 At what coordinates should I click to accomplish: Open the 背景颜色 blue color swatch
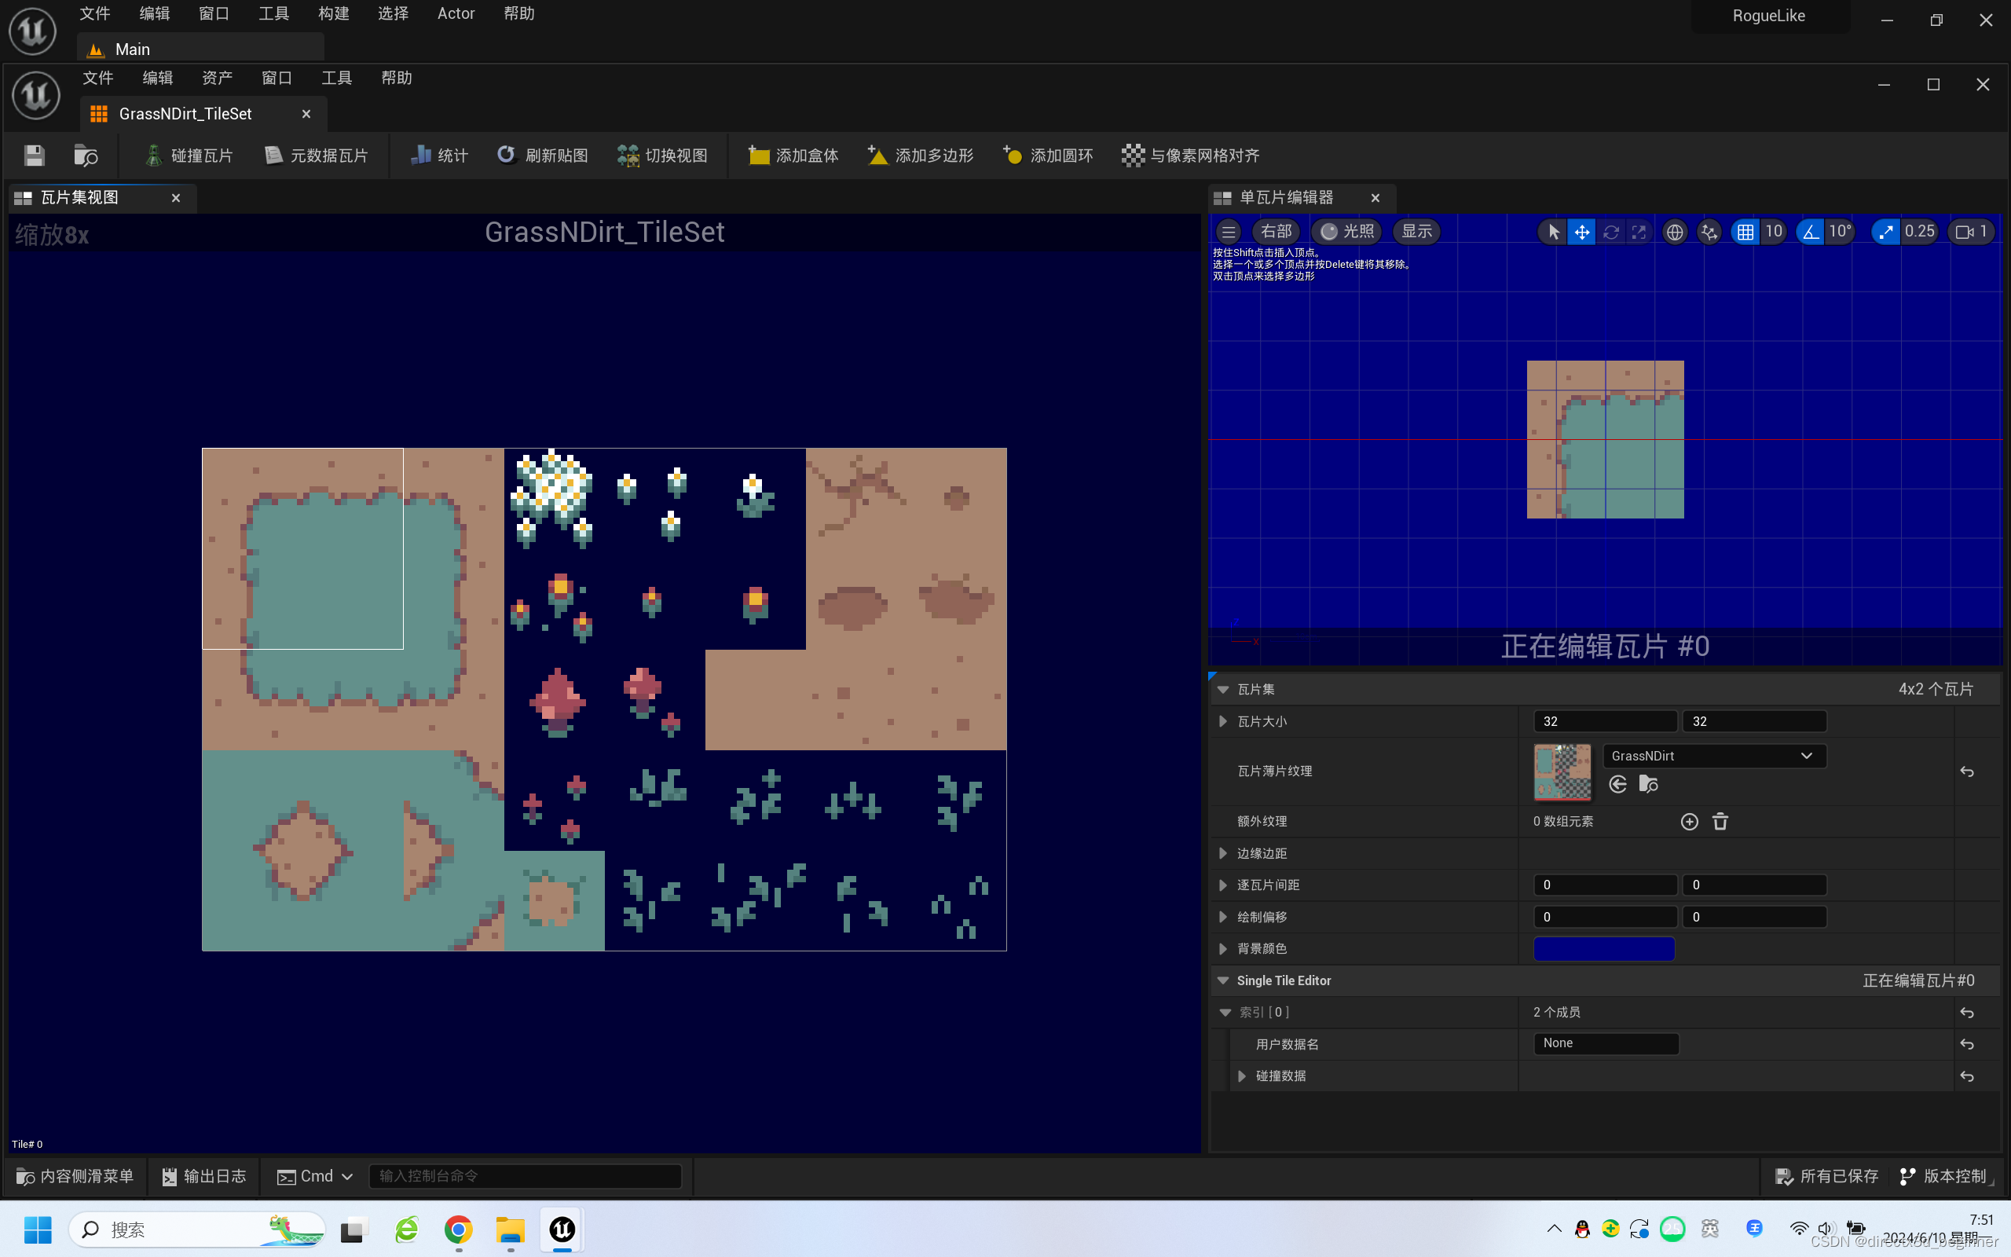point(1604,948)
